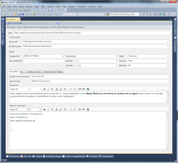Click the Properties Window toolbar icon
Screen dimensions: 178x163
[x=147, y=14]
